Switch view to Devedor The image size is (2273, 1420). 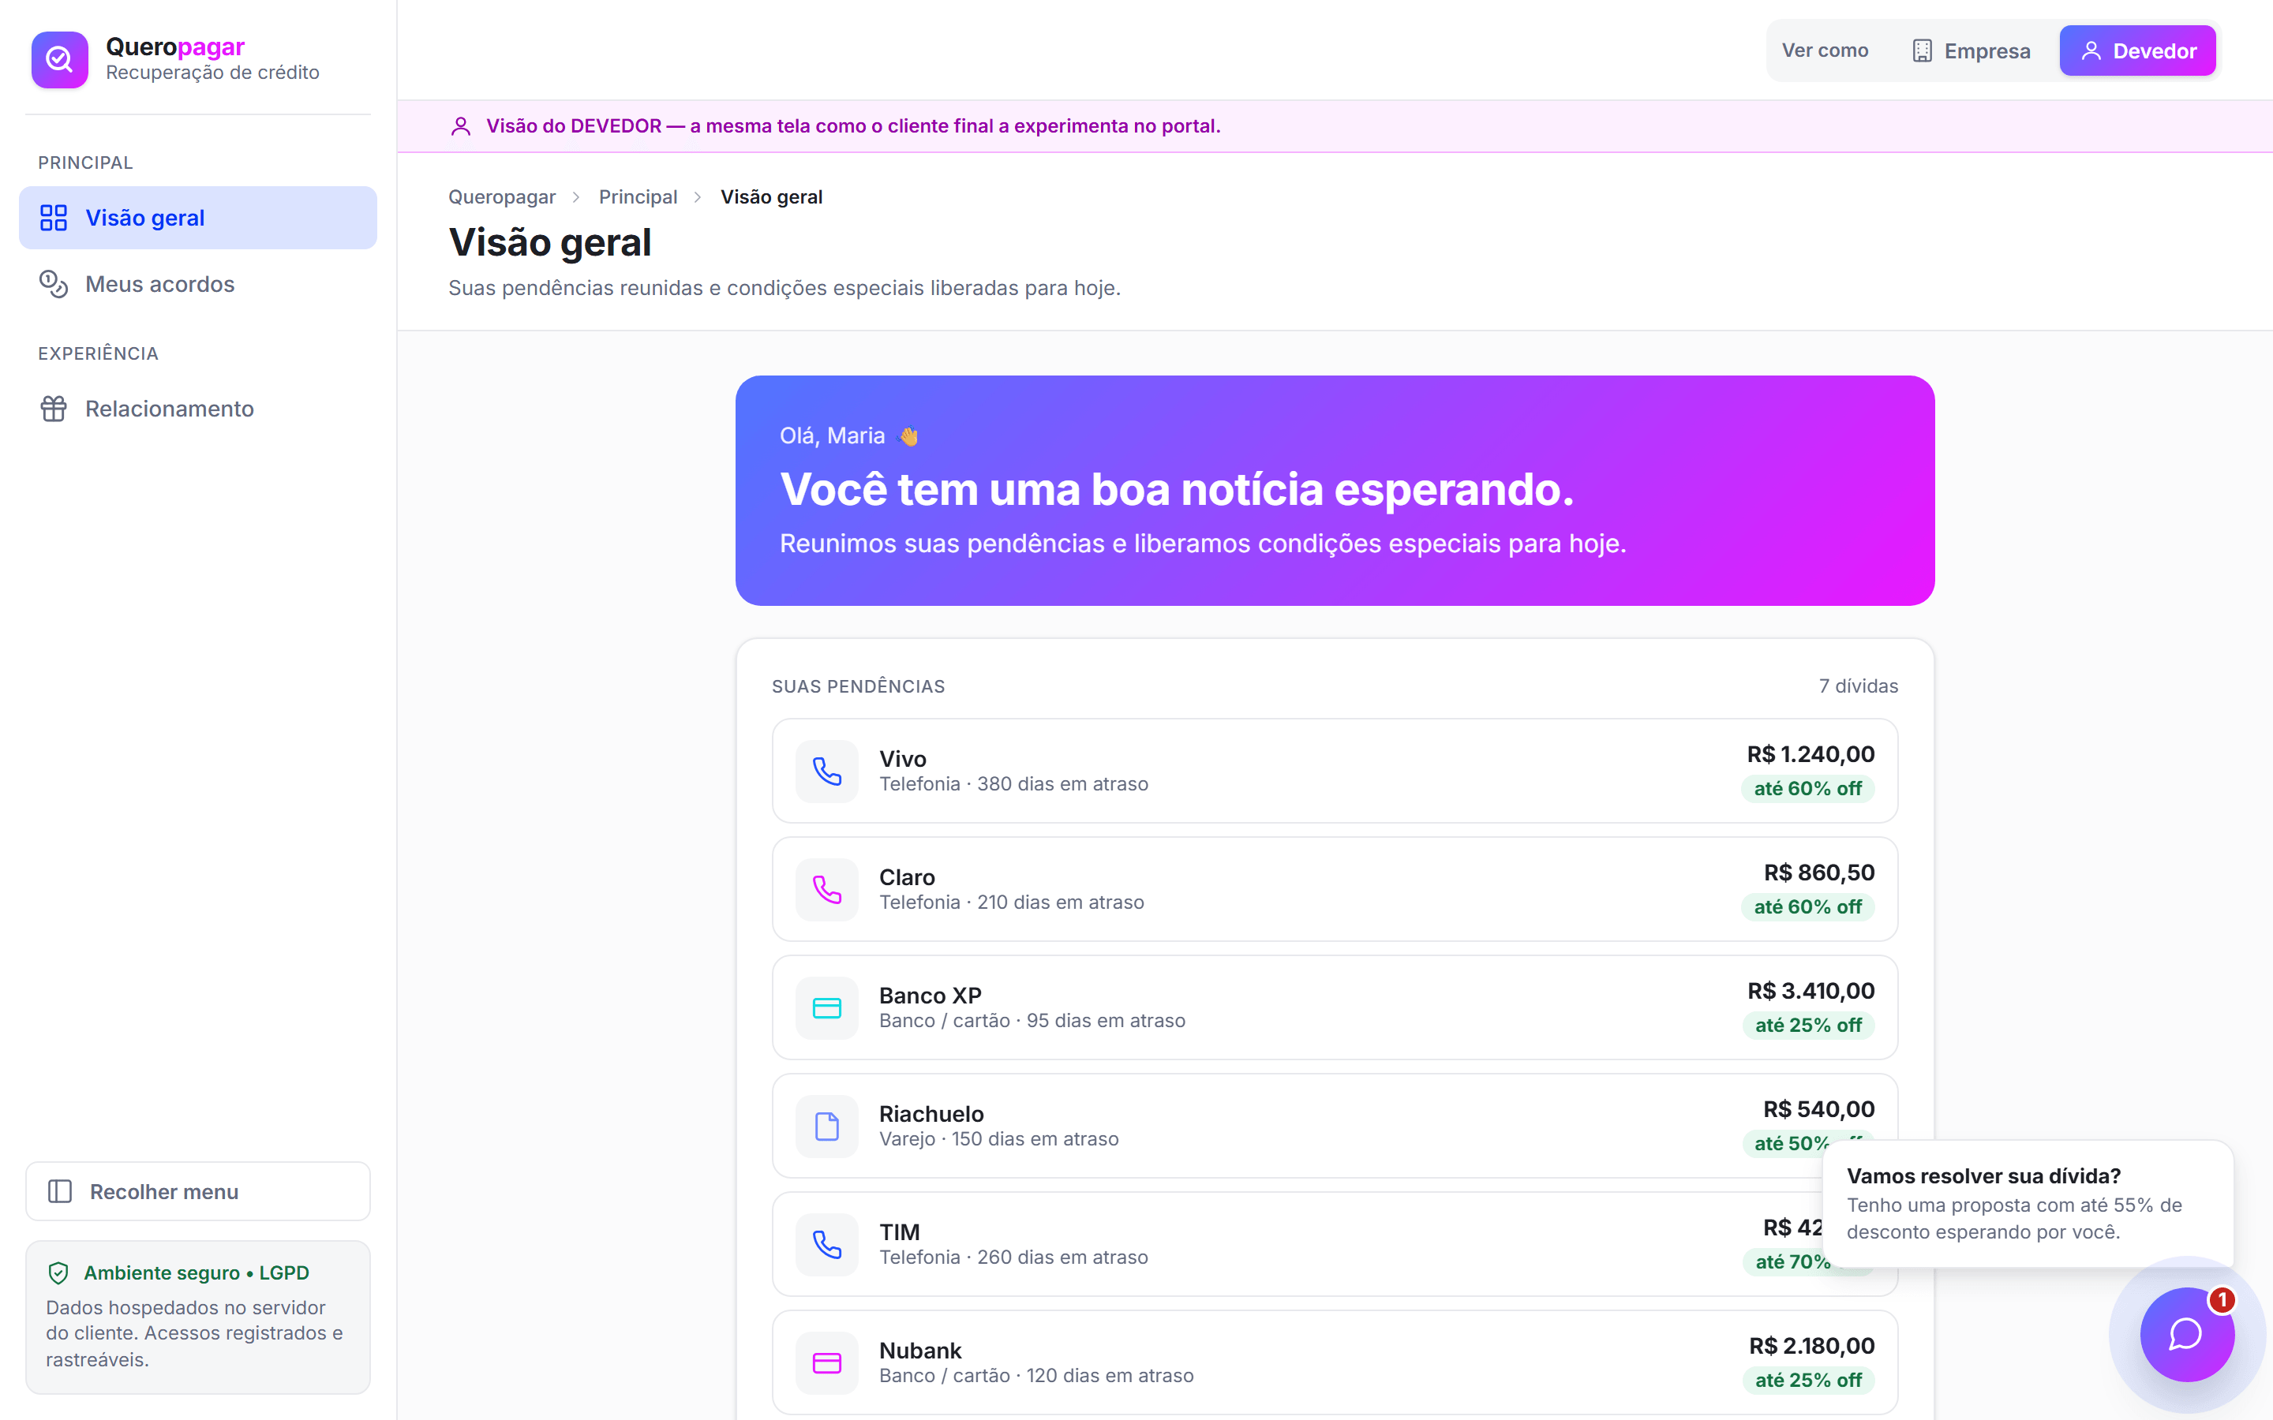[x=2138, y=50]
